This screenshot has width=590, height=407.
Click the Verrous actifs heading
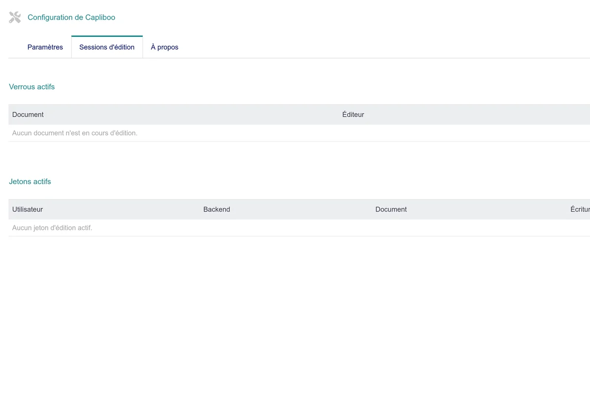(x=32, y=87)
